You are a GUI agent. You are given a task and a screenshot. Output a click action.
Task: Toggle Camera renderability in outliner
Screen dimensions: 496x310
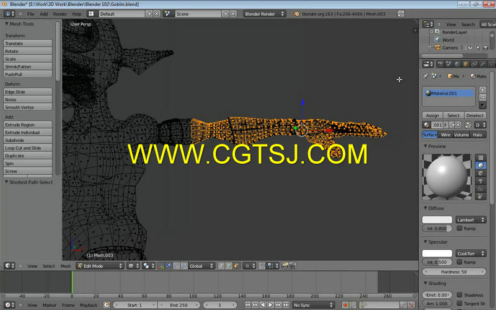pyautogui.click(x=485, y=48)
